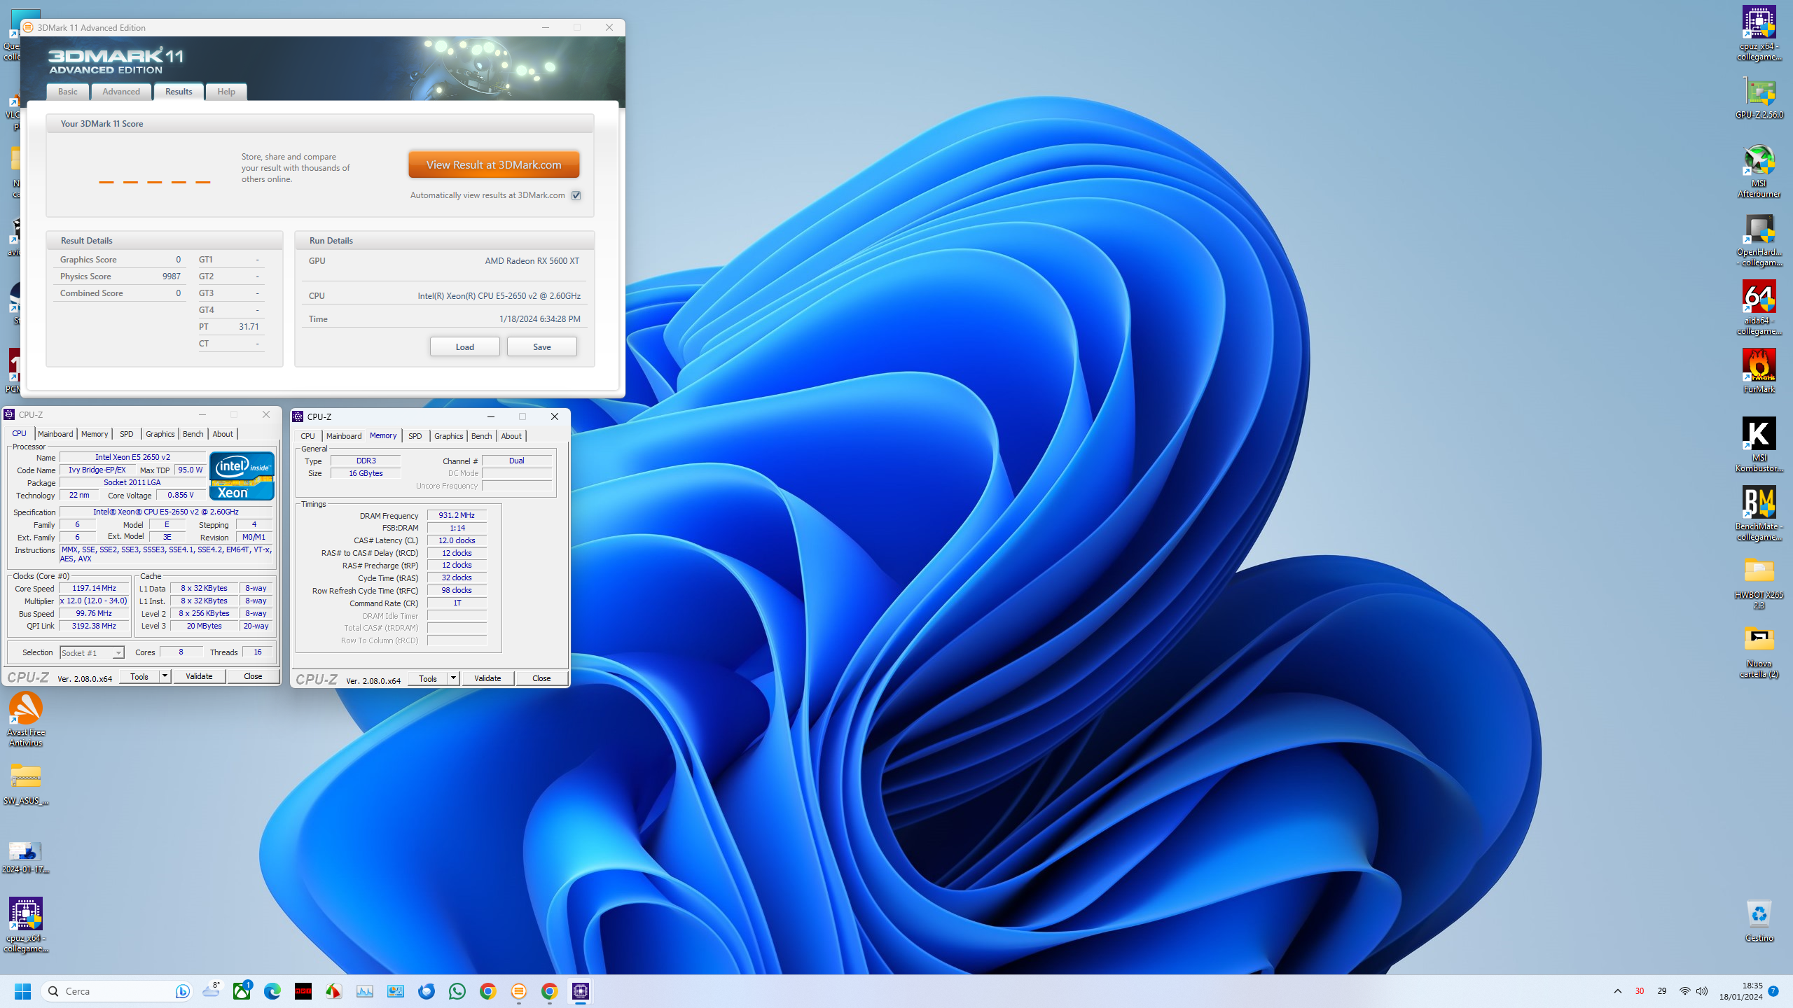Open Mainboard tab in left CPU-Z window
The width and height of the screenshot is (1793, 1008).
pyautogui.click(x=55, y=434)
